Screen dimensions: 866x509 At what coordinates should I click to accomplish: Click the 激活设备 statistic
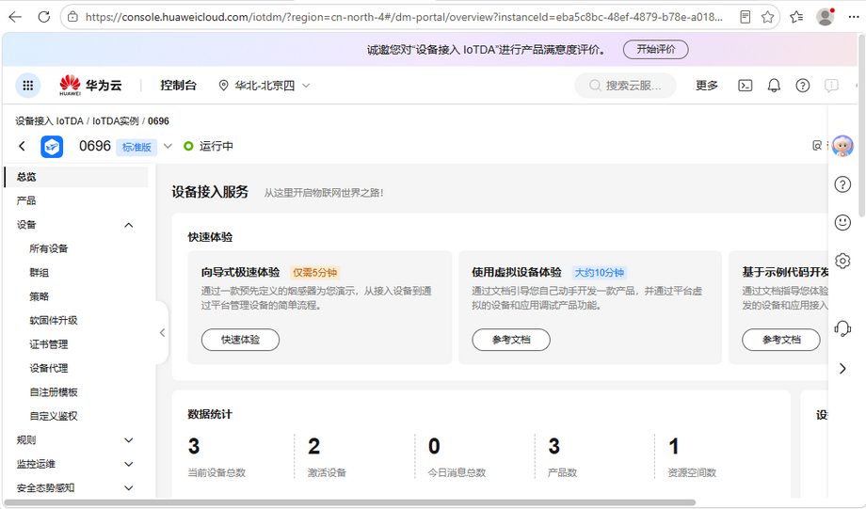(327, 458)
